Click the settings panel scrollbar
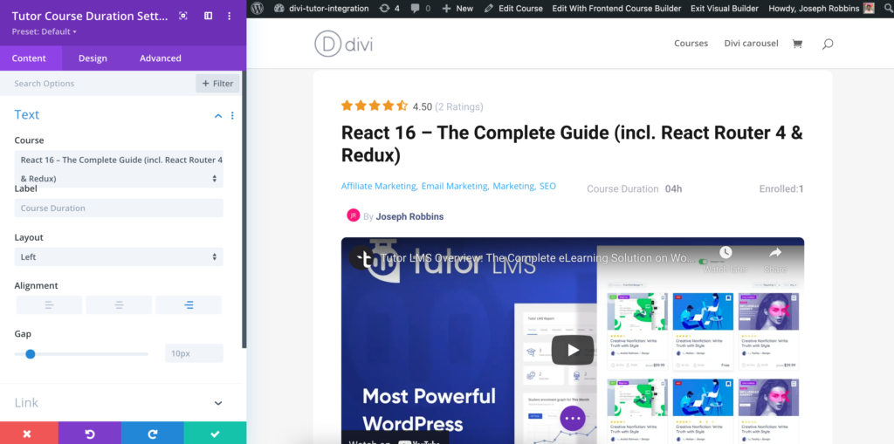The height and width of the screenshot is (444, 894). pos(244,209)
